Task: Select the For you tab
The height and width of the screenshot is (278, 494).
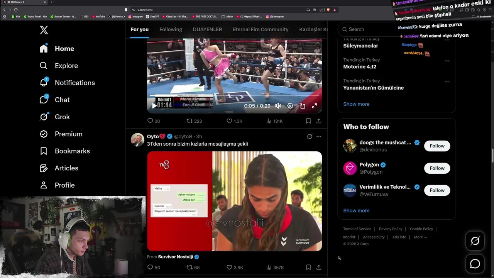Action: (x=140, y=29)
